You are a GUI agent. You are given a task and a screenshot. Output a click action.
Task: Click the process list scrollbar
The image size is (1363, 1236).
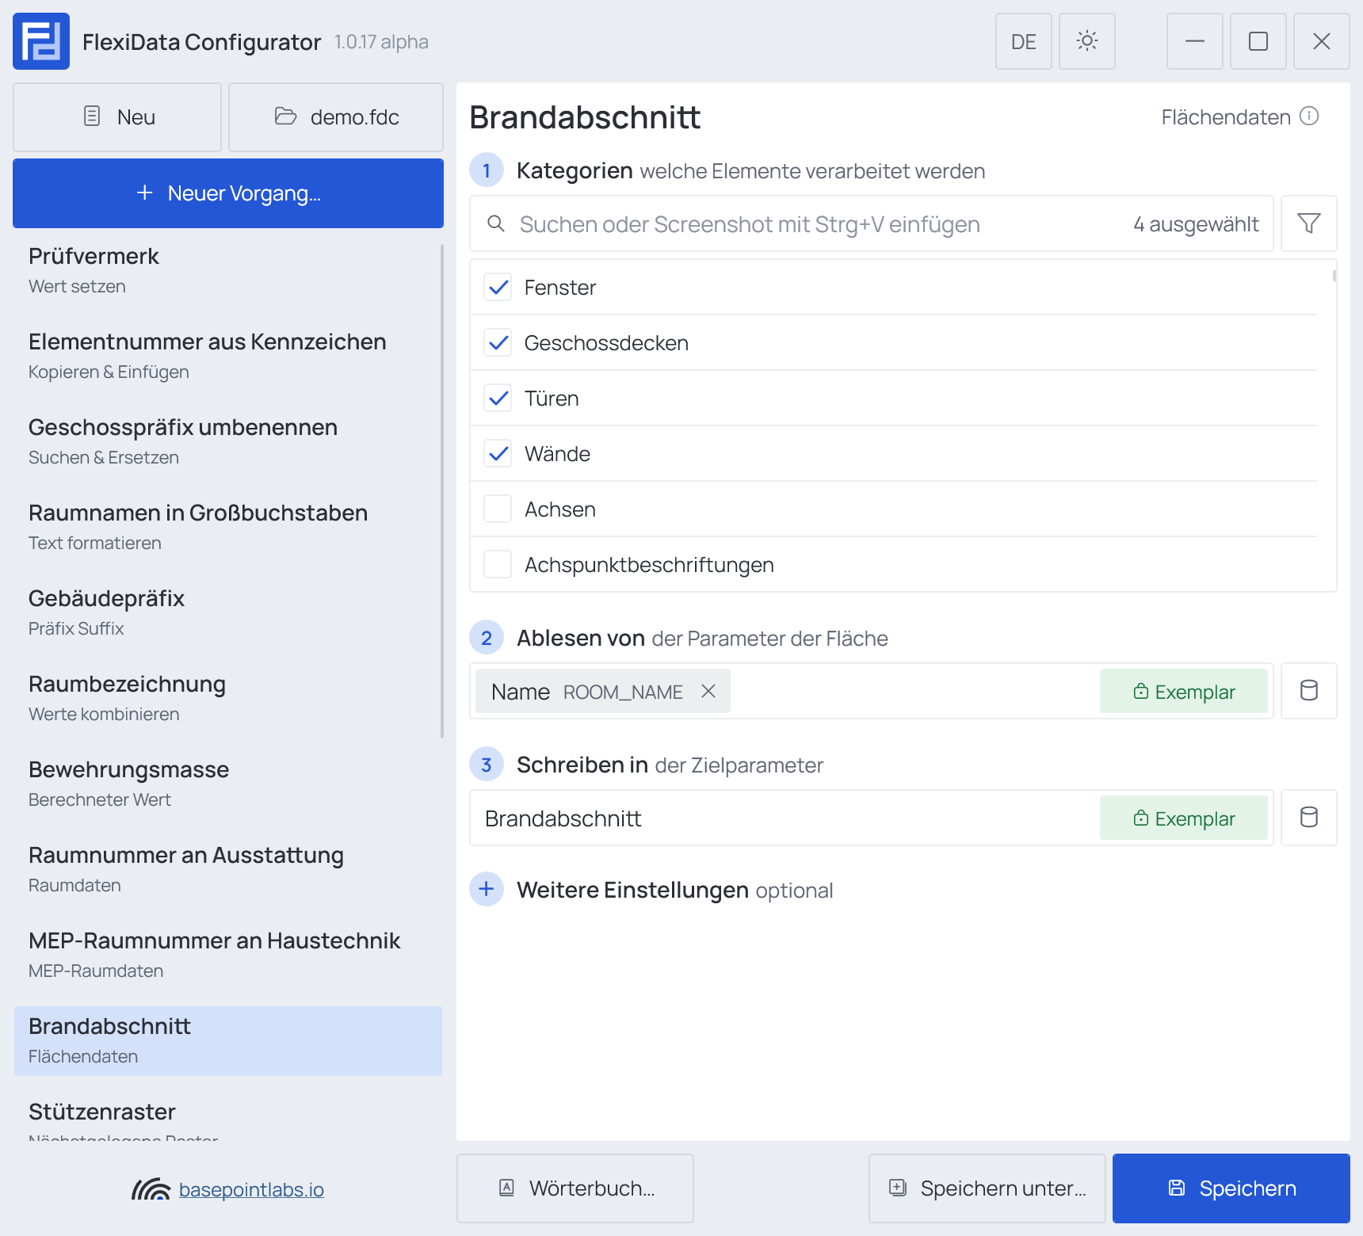[x=442, y=491]
